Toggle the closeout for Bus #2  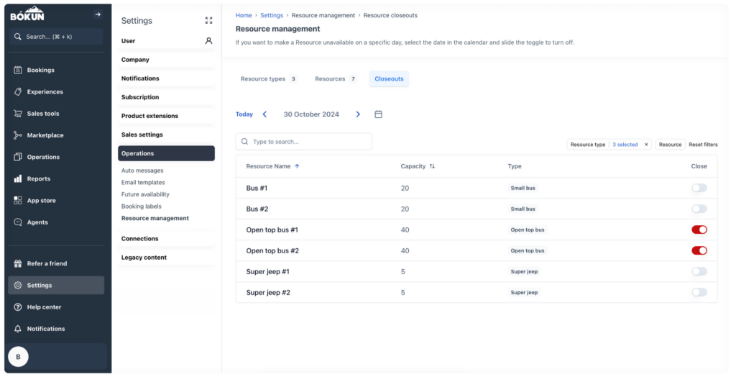(x=699, y=209)
